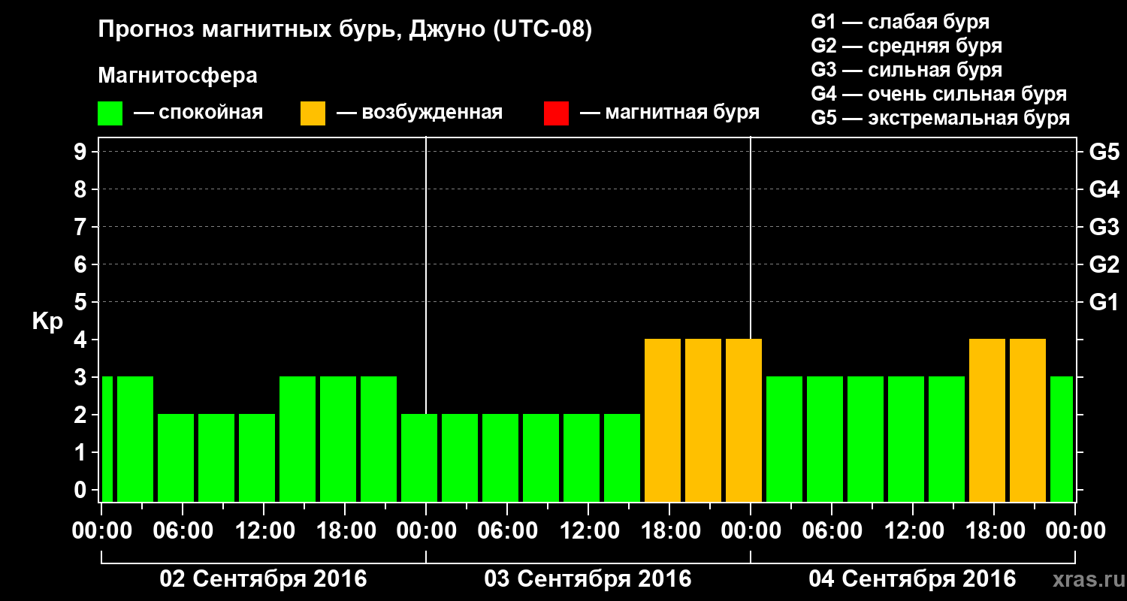Click the '1' tick on the Kp axis

tap(82, 453)
